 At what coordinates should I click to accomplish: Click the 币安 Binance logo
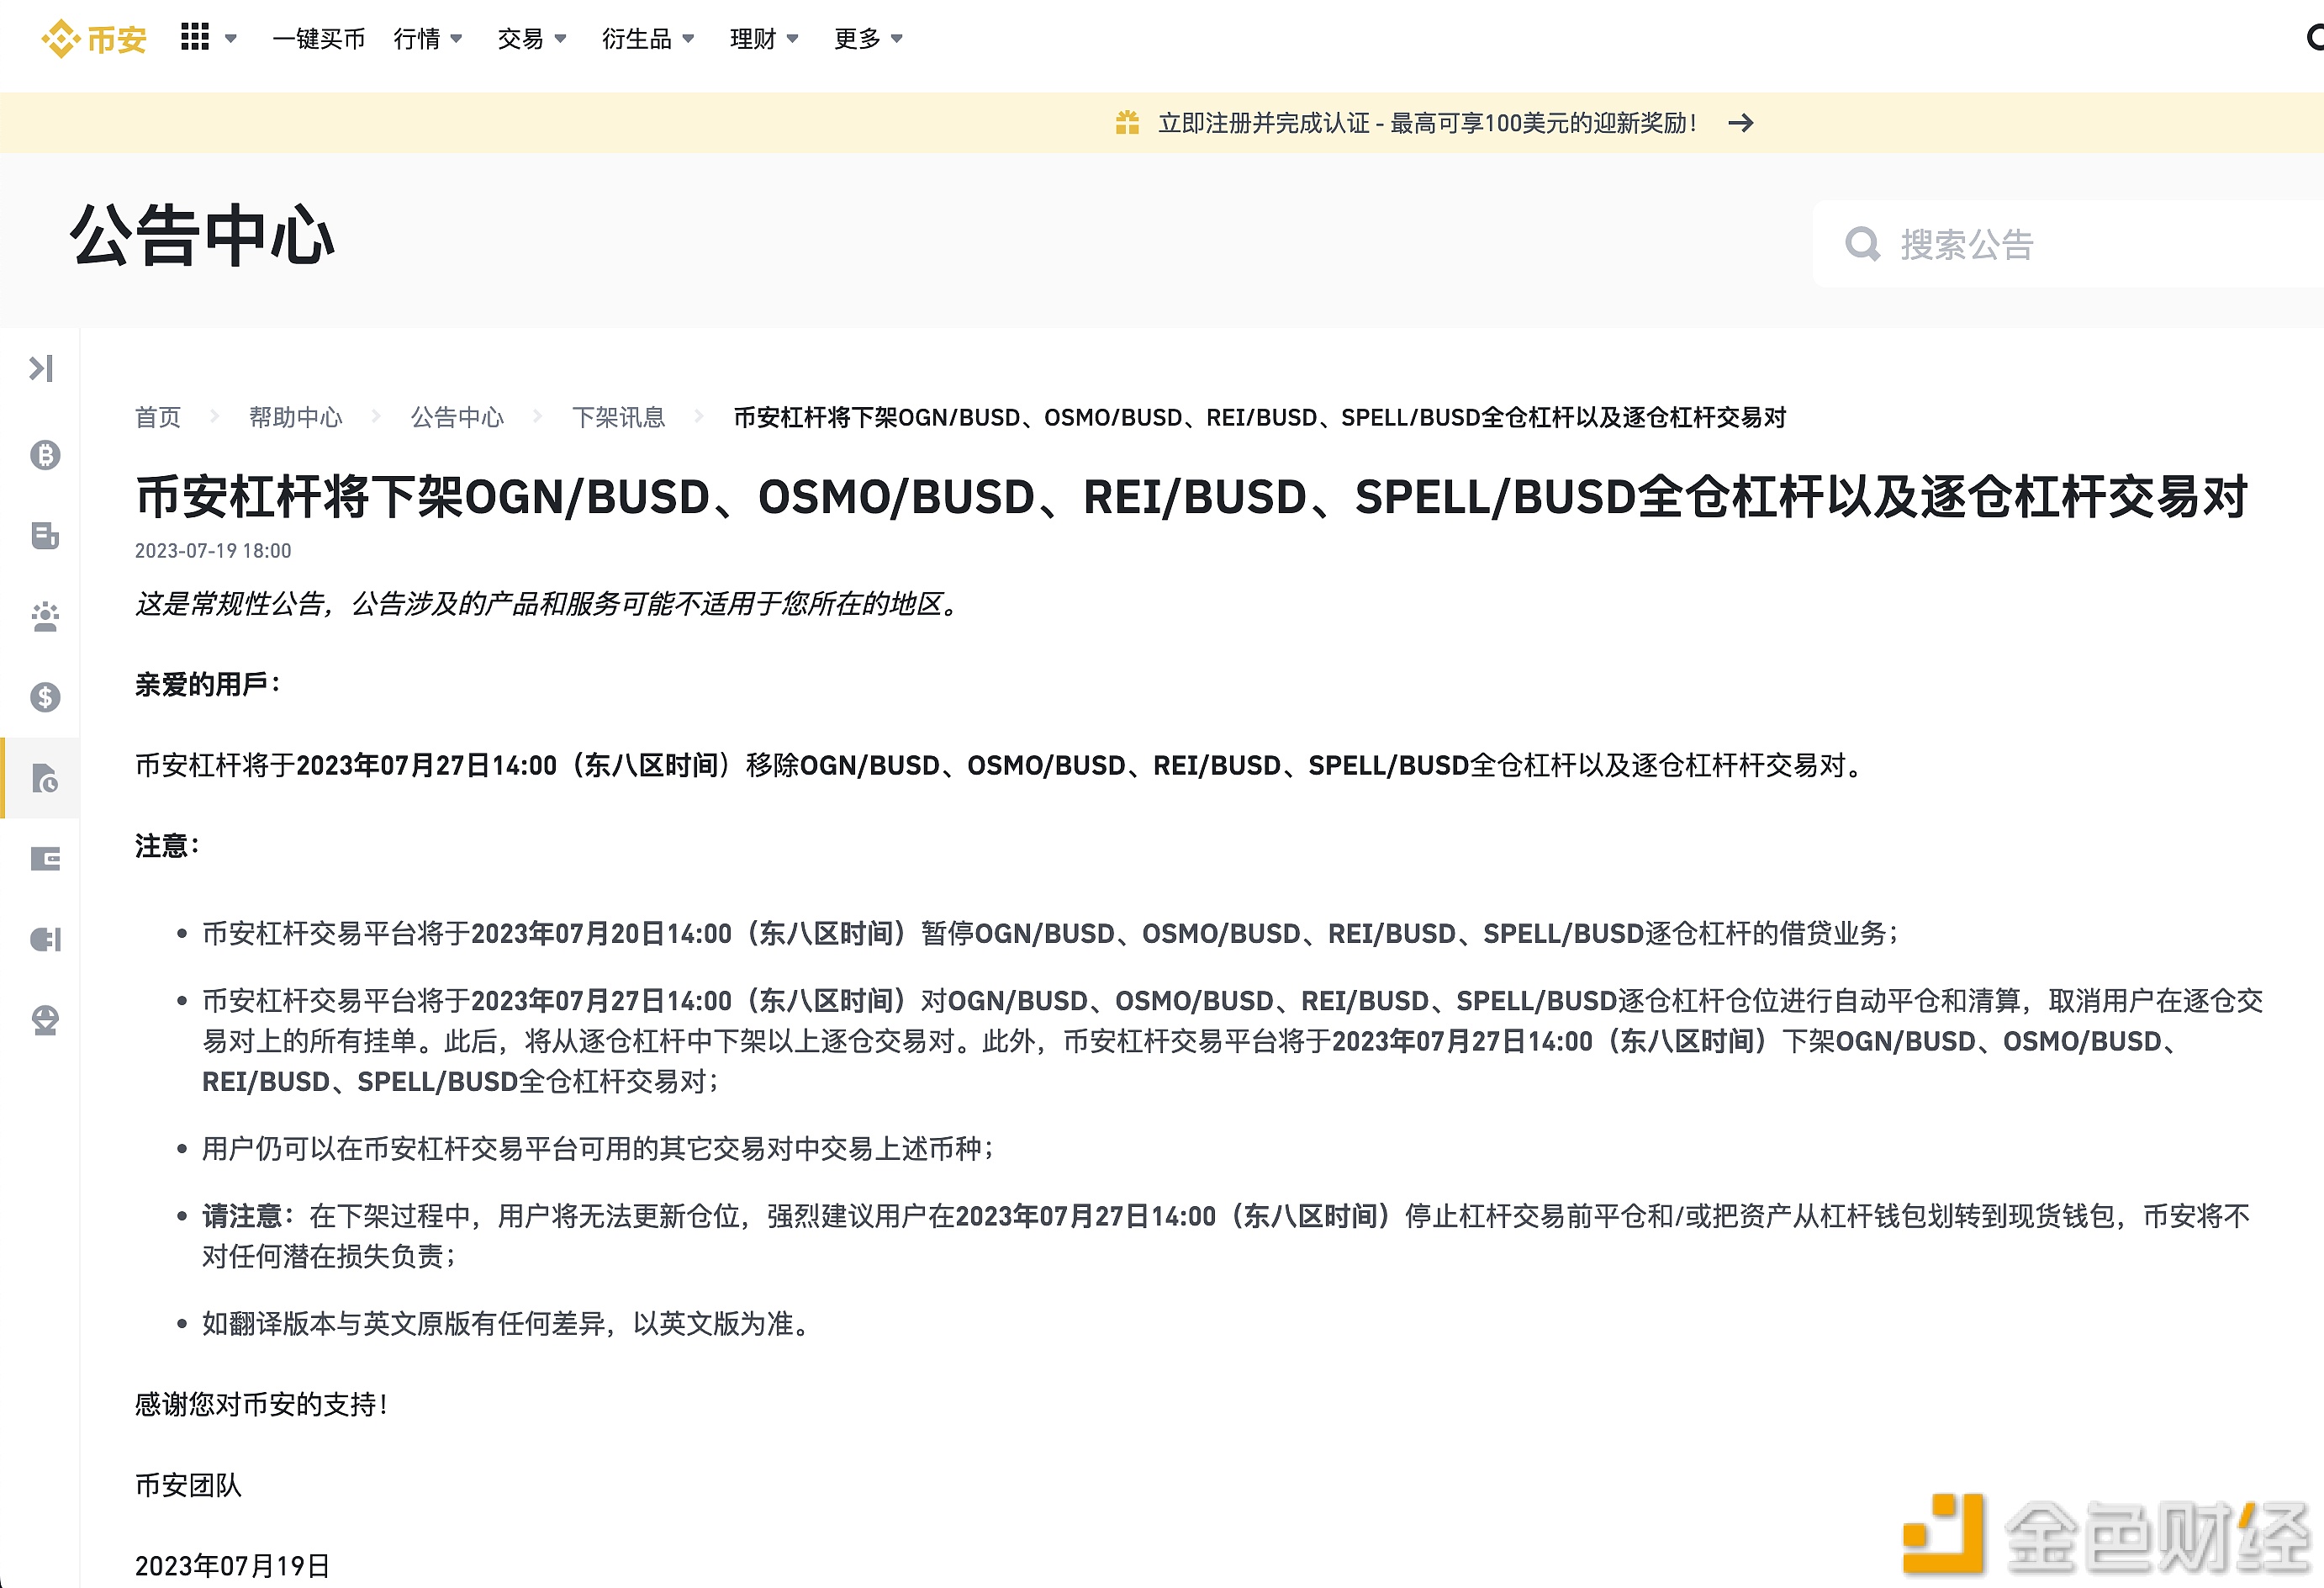point(94,39)
